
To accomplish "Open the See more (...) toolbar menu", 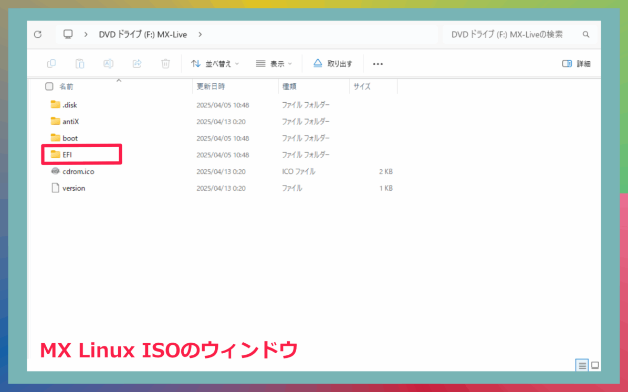I will (378, 63).
